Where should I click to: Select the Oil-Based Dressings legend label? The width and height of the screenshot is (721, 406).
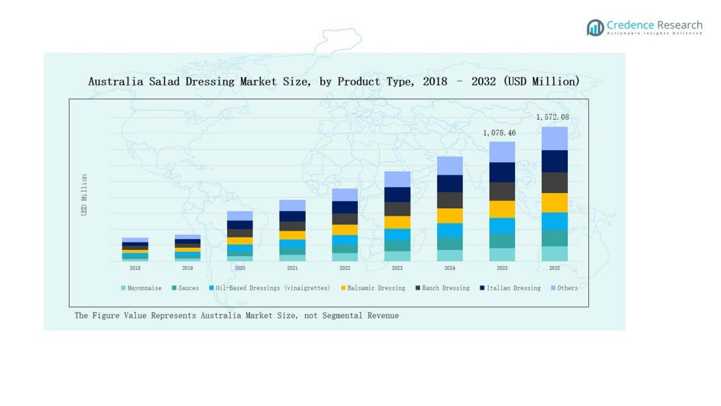273,288
